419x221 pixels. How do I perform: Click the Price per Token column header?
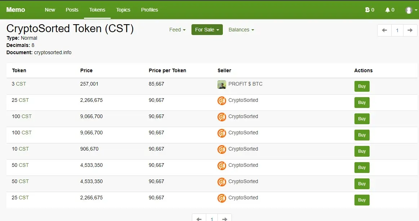[x=167, y=70]
